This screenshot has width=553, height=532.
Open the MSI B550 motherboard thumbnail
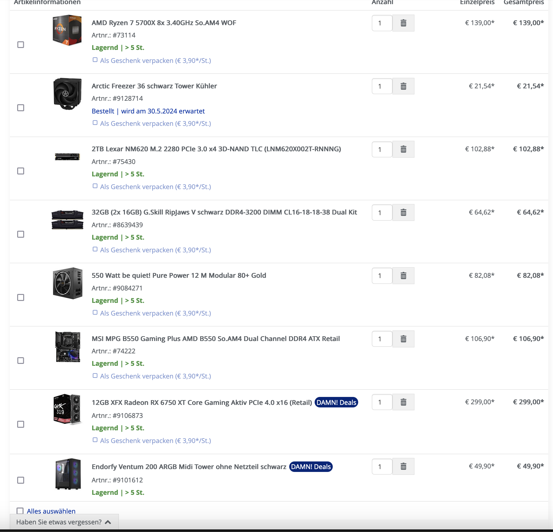pyautogui.click(x=68, y=347)
